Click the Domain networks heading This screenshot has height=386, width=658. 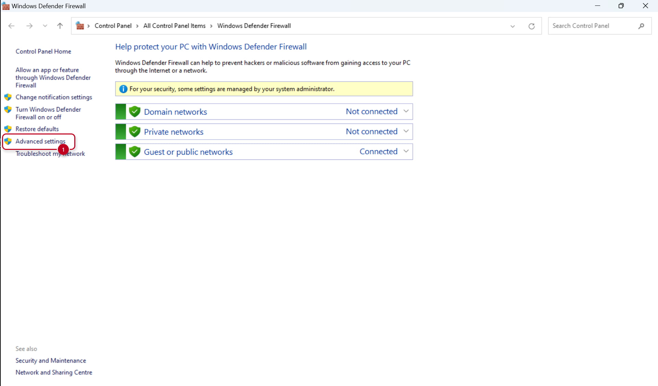175,112
